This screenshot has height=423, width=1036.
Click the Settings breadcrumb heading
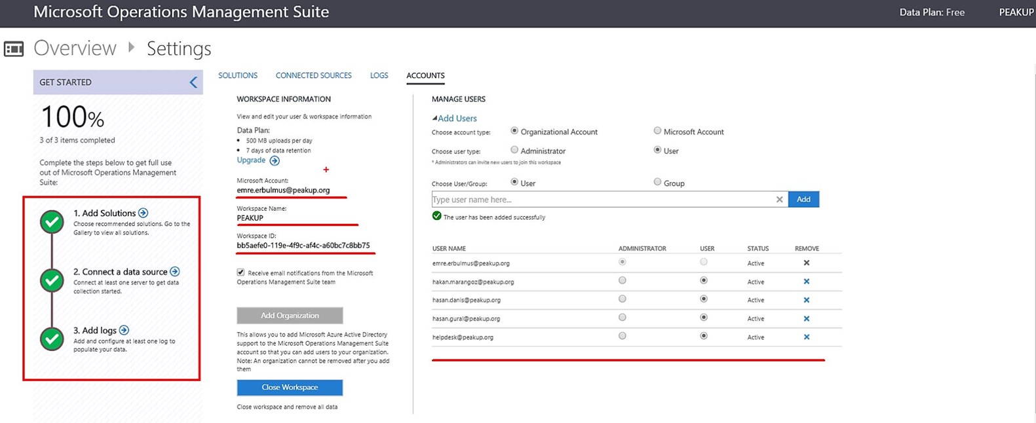click(179, 48)
